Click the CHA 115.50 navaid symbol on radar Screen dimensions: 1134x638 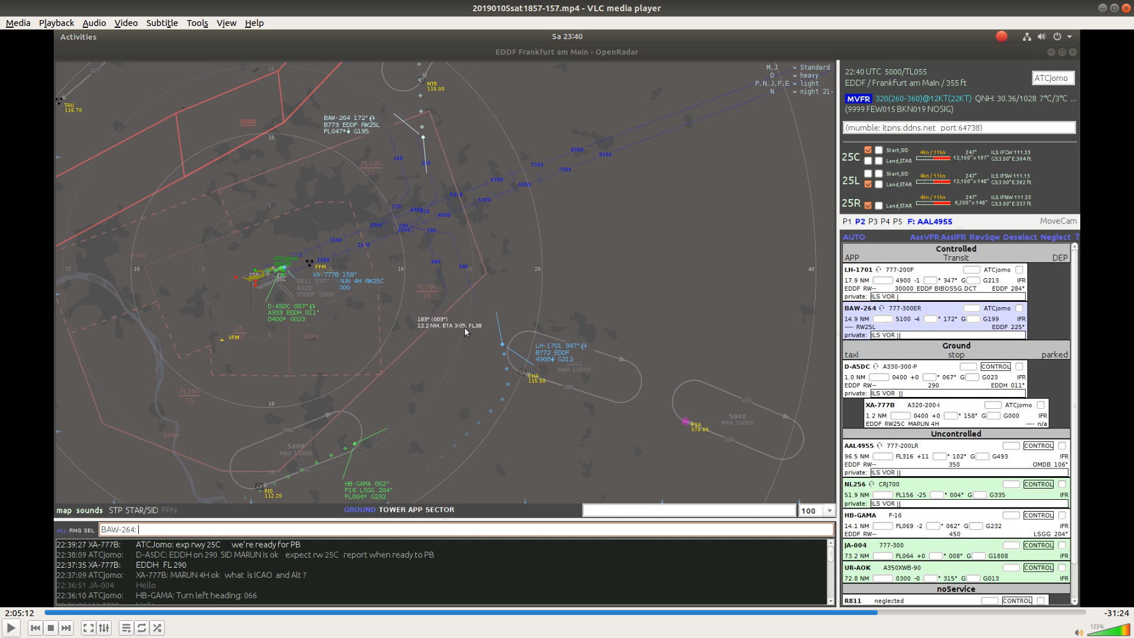point(522,372)
